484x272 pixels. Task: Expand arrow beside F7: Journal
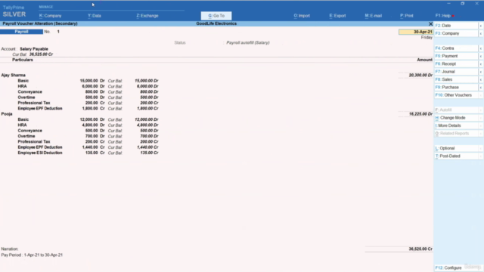click(x=481, y=72)
